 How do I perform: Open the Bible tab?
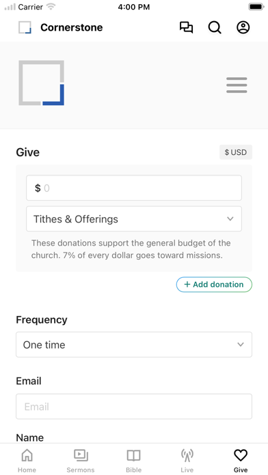point(133,461)
